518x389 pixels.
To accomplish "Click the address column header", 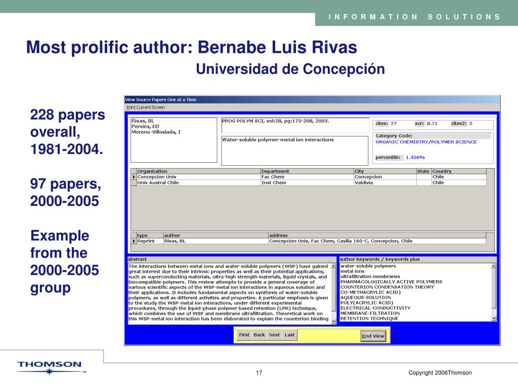I will [377, 236].
